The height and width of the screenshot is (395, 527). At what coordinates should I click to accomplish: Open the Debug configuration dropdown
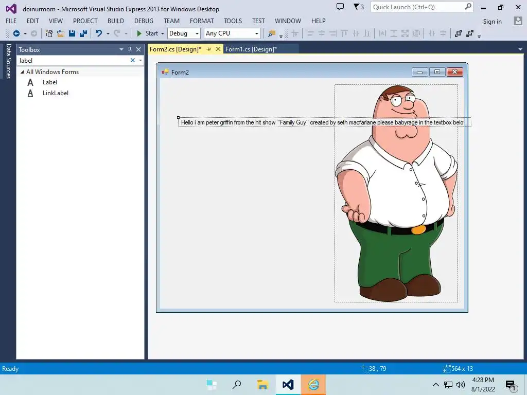pyautogui.click(x=197, y=33)
